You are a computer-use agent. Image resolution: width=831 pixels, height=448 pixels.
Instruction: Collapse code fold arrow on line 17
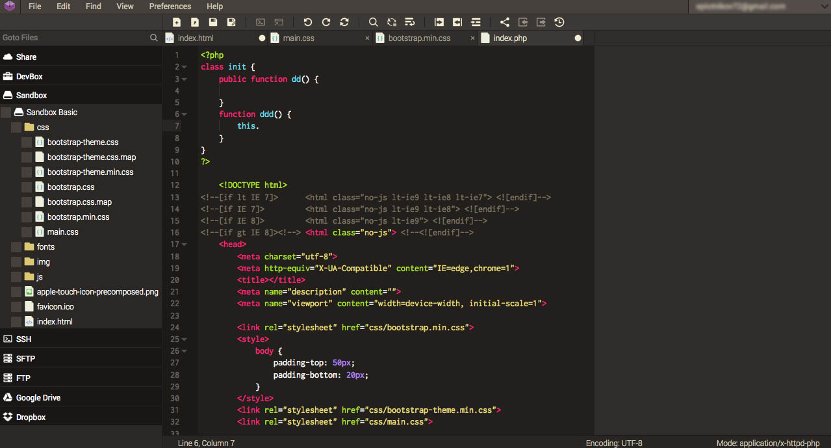(x=185, y=244)
